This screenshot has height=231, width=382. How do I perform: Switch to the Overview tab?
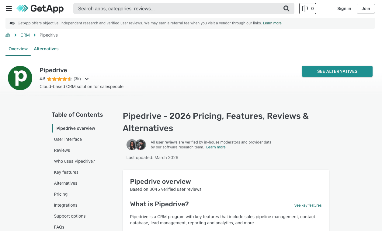[18, 49]
